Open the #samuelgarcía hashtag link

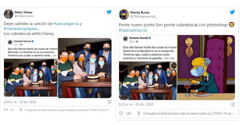tap(66, 24)
